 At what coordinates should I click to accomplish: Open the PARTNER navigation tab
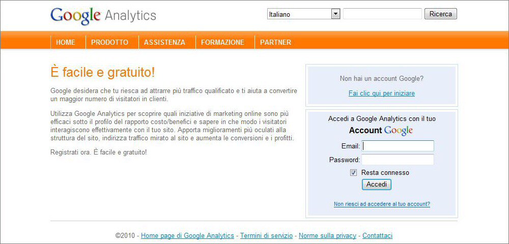275,42
